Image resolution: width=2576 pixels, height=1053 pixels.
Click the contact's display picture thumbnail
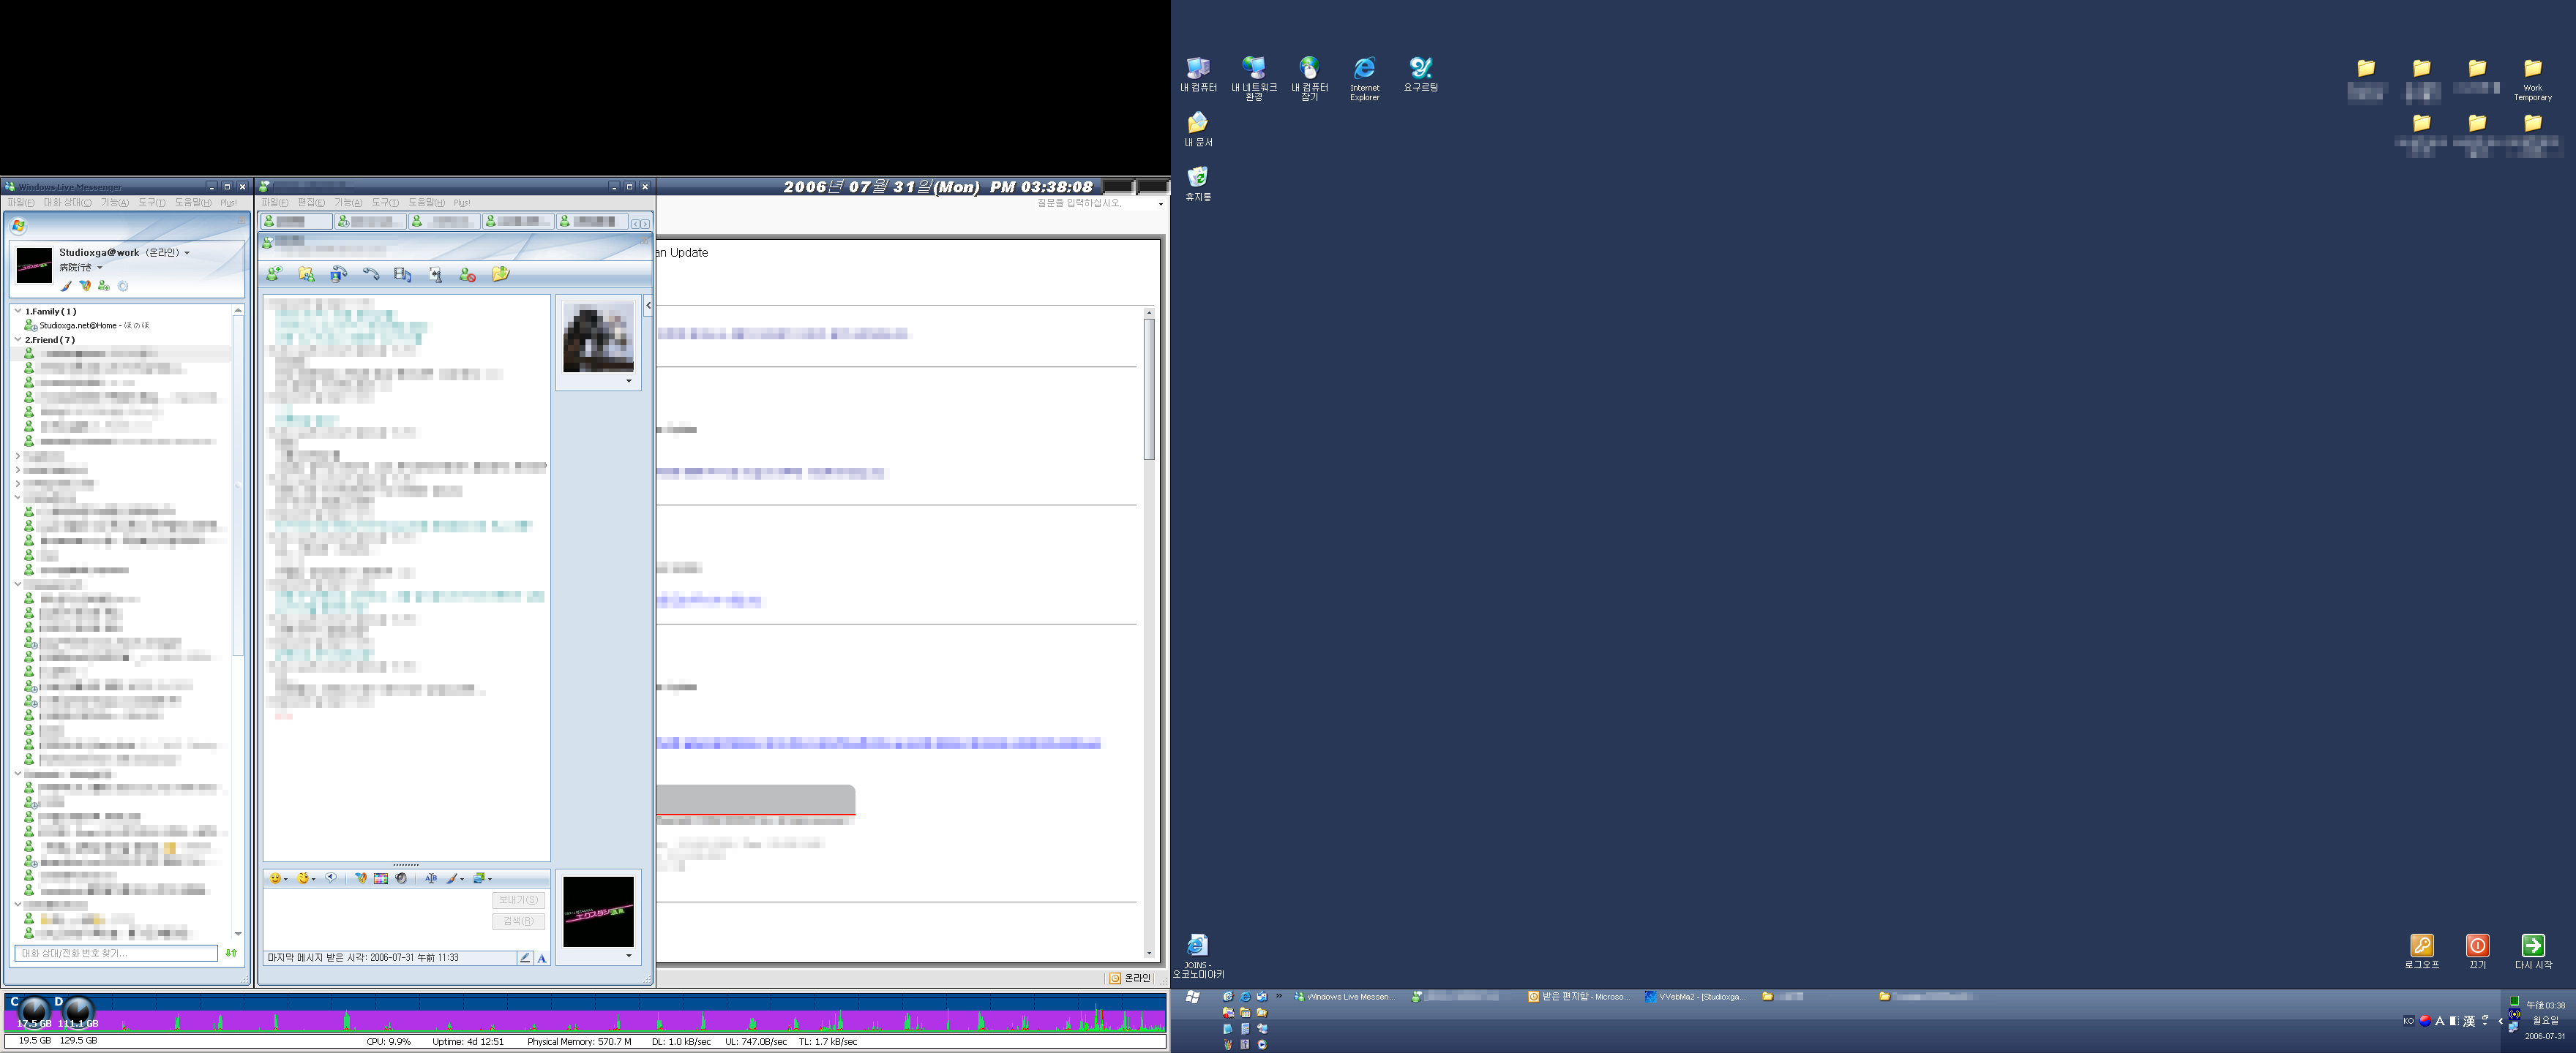598,338
